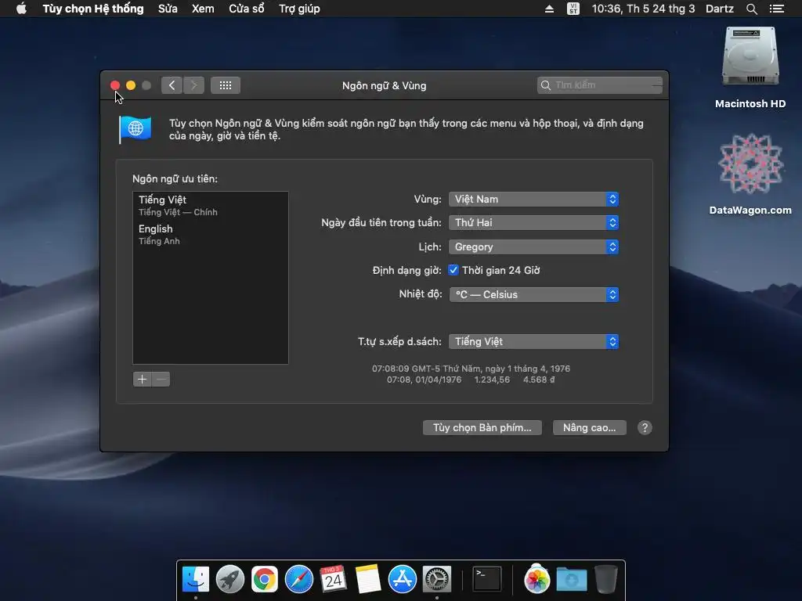Open list sort order dropdown Tiếng Việt
Image resolution: width=802 pixels, height=601 pixels.
(533, 341)
